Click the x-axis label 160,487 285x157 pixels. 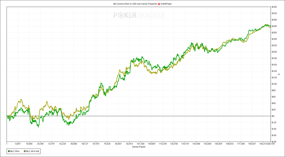[219, 144]
